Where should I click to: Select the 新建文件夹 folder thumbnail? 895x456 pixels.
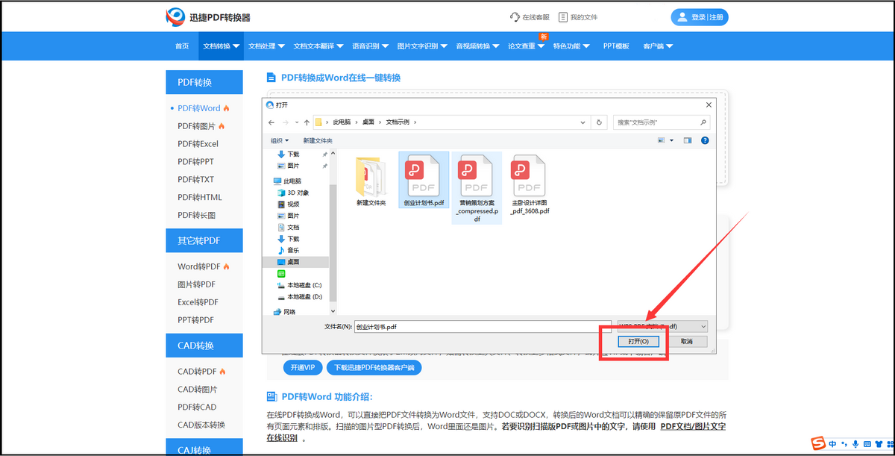[371, 176]
